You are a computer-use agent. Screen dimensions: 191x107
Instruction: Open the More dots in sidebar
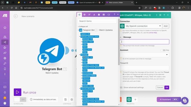point(5,74)
